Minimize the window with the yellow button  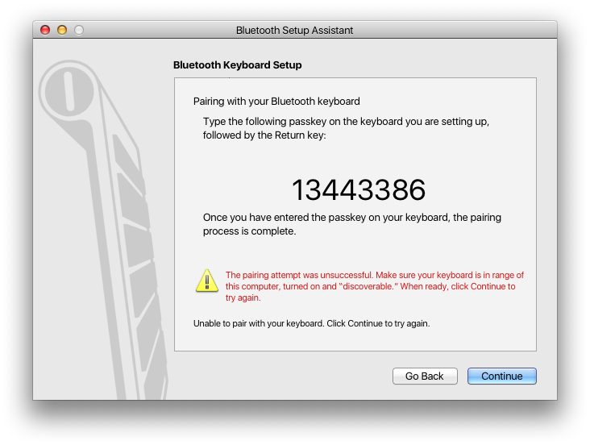[x=62, y=30]
